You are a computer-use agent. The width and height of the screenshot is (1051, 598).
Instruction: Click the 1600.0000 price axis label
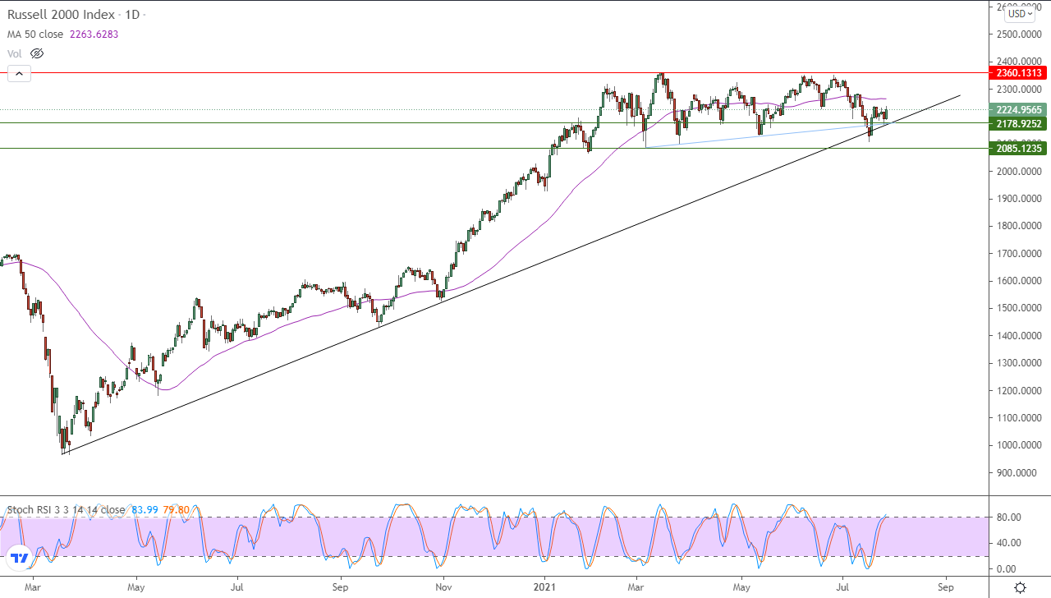(1019, 281)
